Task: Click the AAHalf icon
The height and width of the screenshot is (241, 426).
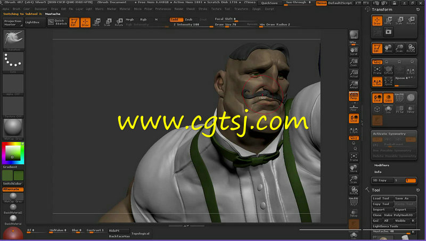Action: (x=354, y=85)
